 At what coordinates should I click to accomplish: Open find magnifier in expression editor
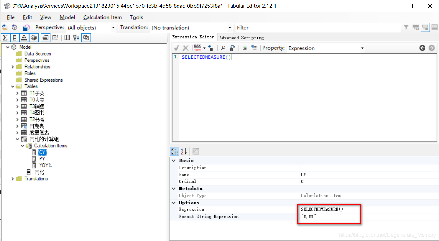click(x=223, y=48)
